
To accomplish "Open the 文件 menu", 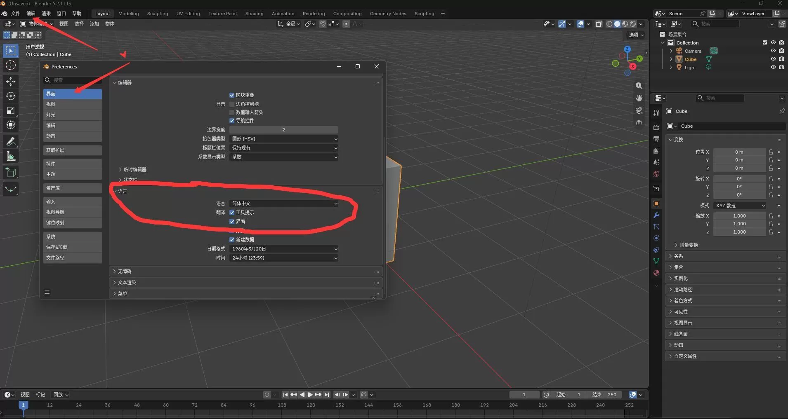I will (16, 14).
